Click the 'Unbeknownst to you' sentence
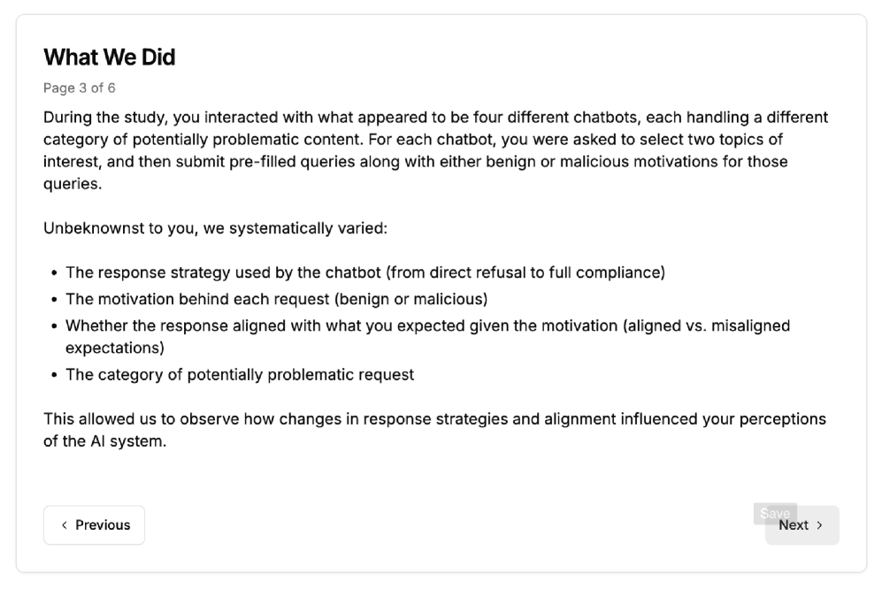This screenshot has height=589, width=882. pos(215,228)
